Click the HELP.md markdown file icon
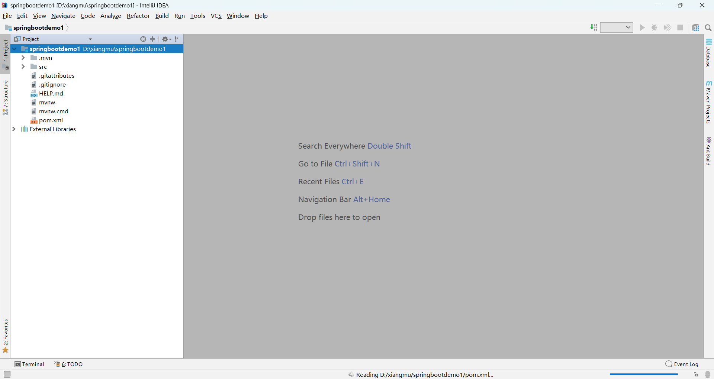This screenshot has height=379, width=714. (34, 93)
